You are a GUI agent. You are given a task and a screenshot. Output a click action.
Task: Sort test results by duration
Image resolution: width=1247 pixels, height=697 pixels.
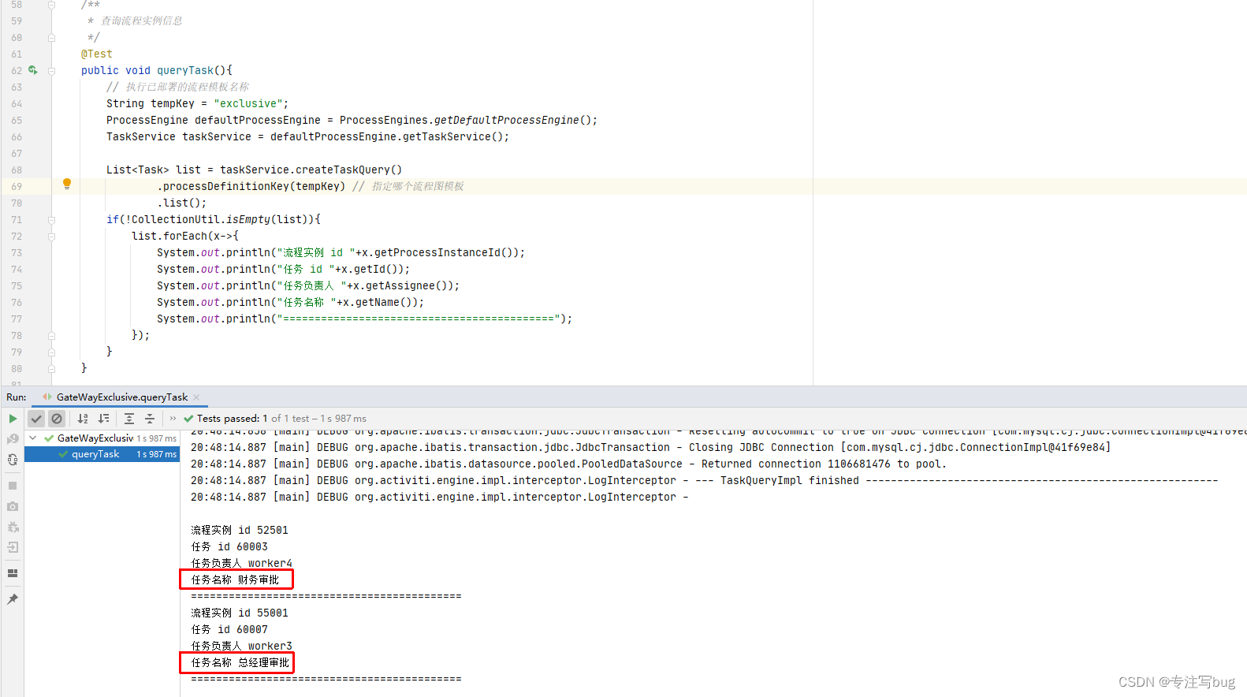click(104, 419)
